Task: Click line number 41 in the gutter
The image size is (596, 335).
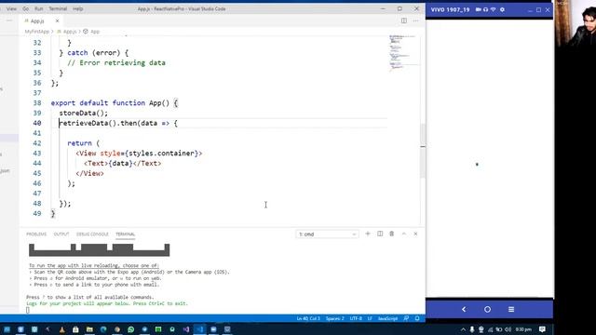Action: (37, 133)
